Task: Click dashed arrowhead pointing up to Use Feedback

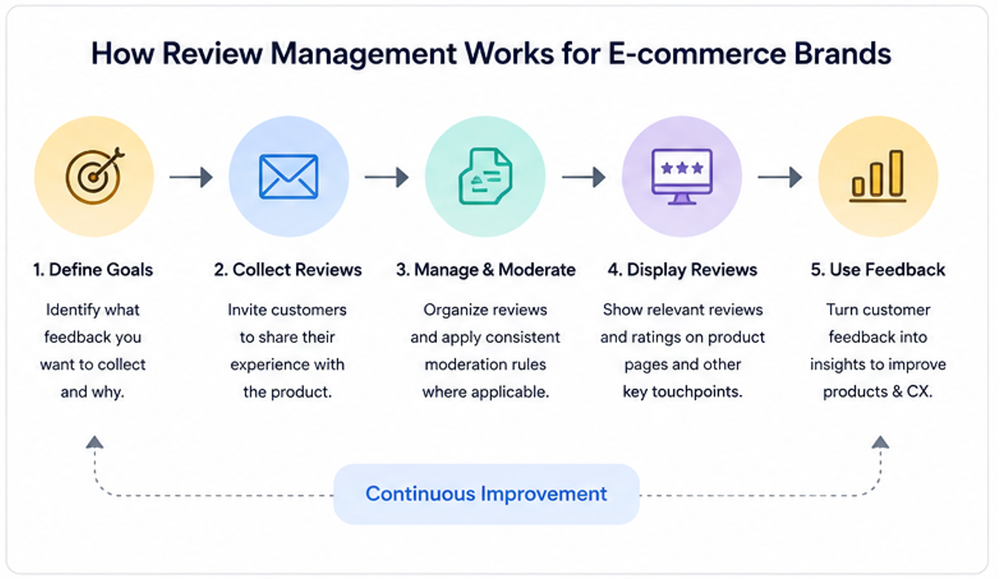Action: point(880,442)
